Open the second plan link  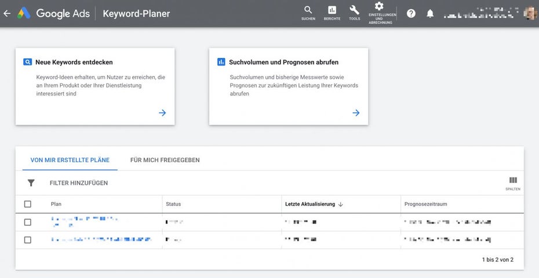pos(101,240)
